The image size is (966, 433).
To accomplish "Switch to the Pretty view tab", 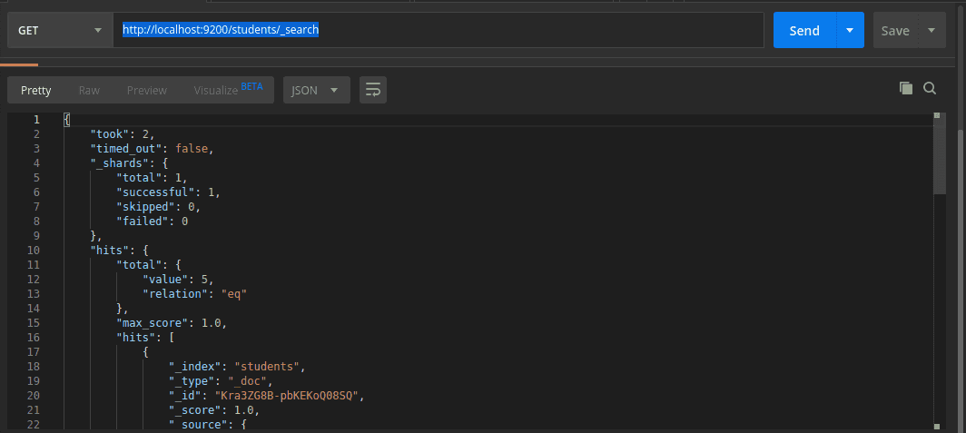I will (x=36, y=90).
